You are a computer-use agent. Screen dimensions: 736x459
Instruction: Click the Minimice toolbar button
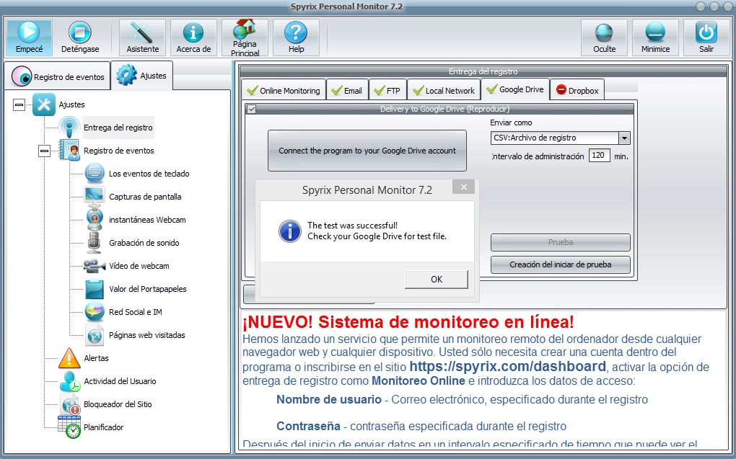[x=655, y=37]
